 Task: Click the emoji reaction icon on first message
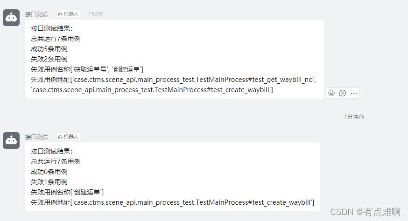[x=331, y=93]
